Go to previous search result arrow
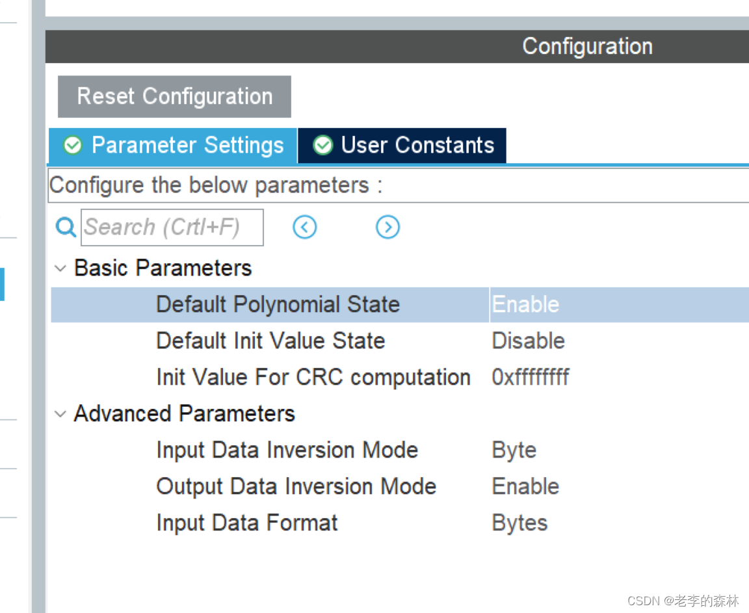The width and height of the screenshot is (749, 613). 305,227
